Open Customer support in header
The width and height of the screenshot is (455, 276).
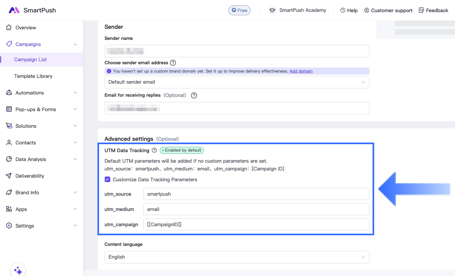tap(388, 10)
